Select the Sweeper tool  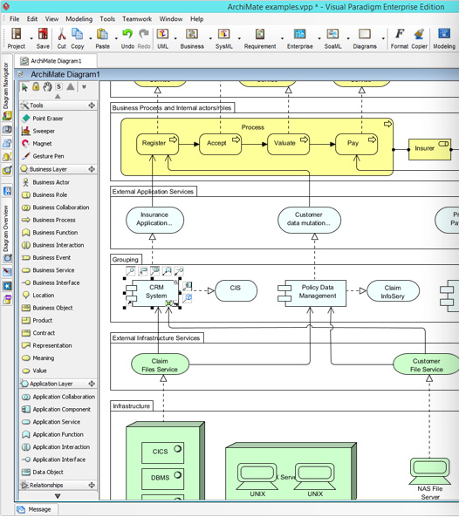click(44, 131)
